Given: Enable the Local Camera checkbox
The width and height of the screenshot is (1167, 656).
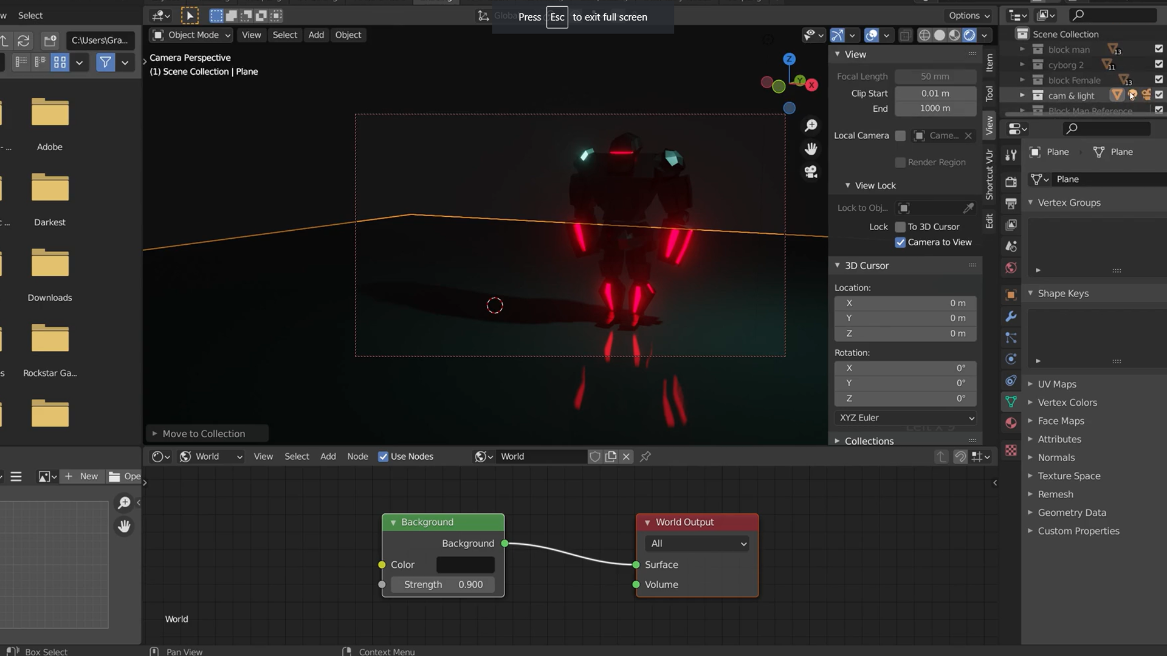Looking at the screenshot, I should 900,135.
